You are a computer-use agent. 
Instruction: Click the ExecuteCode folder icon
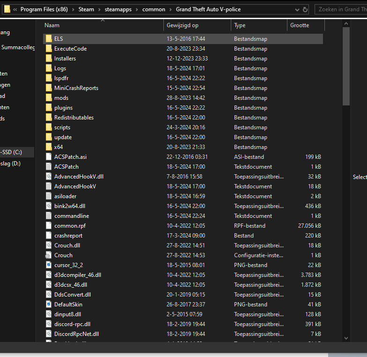[49, 49]
